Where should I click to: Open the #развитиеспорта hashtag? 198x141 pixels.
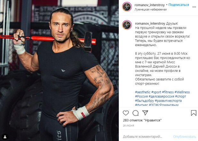point(168,101)
